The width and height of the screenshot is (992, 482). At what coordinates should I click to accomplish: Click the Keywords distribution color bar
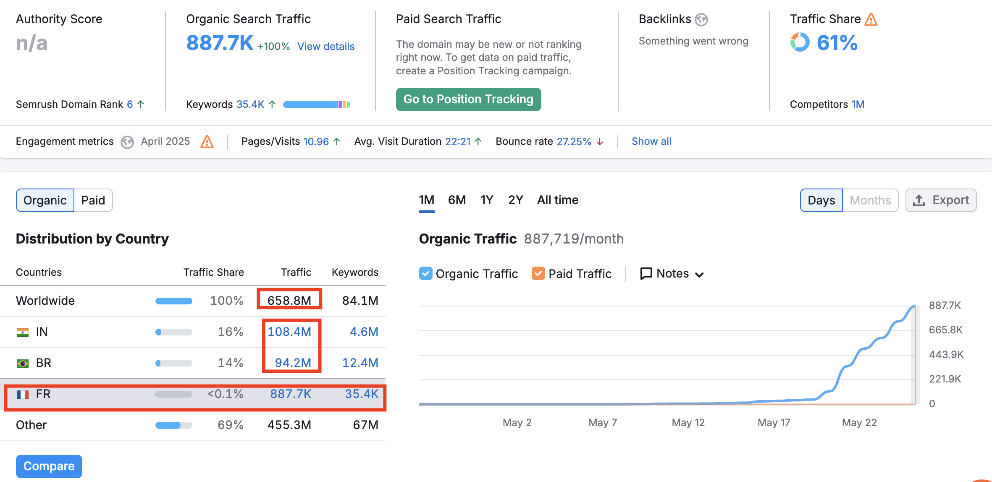pyautogui.click(x=316, y=105)
